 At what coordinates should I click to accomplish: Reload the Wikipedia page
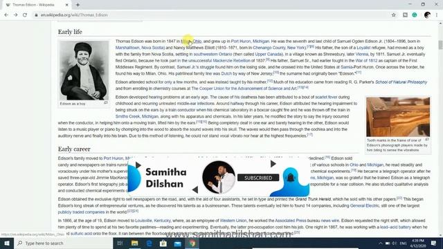coord(25,15)
